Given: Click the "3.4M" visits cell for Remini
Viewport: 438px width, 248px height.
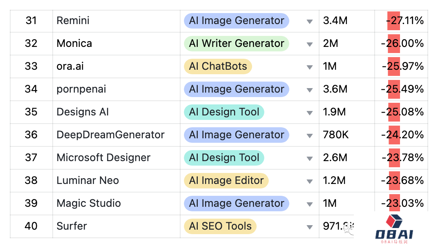Looking at the screenshot, I should [346, 21].
